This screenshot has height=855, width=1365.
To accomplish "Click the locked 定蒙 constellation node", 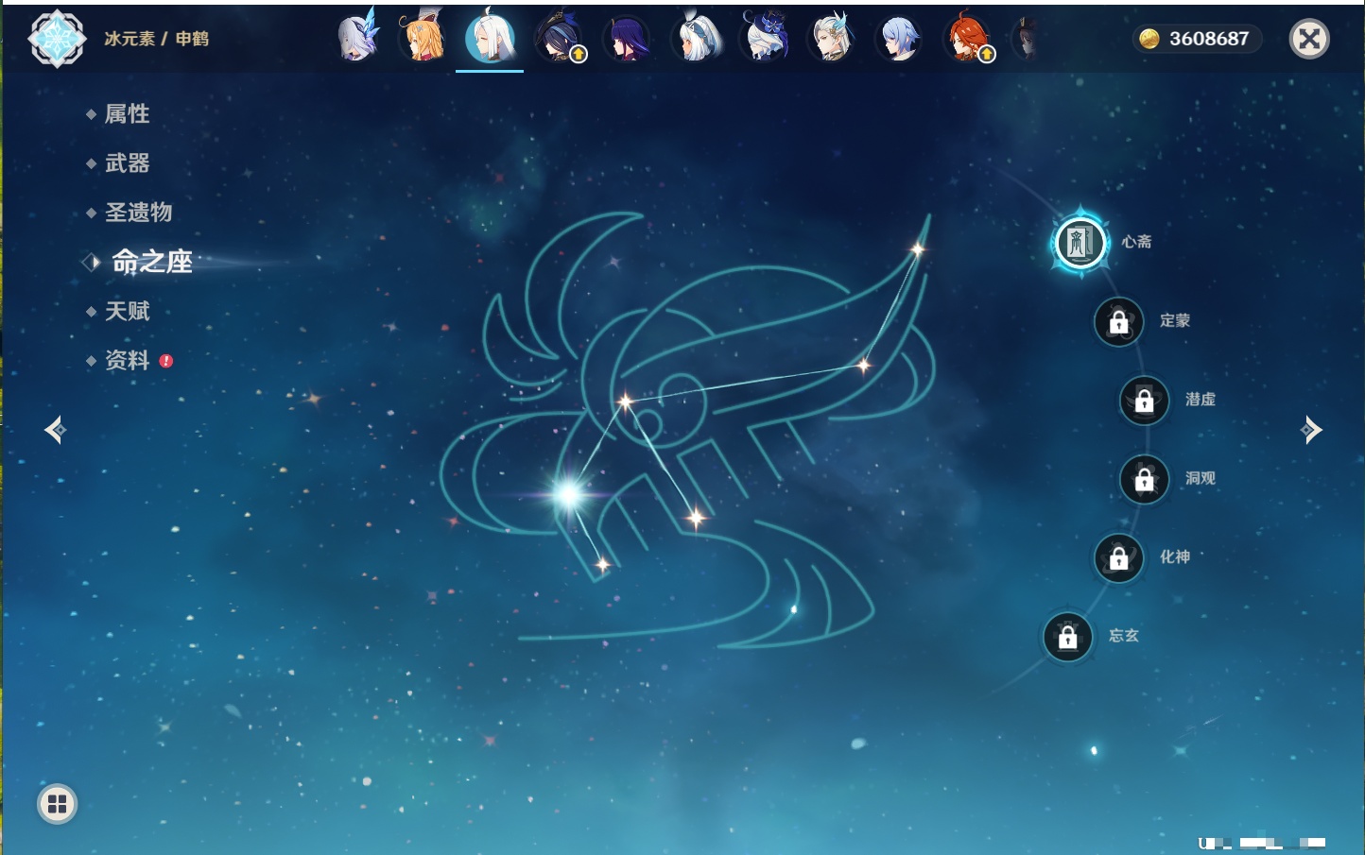I will (1118, 322).
